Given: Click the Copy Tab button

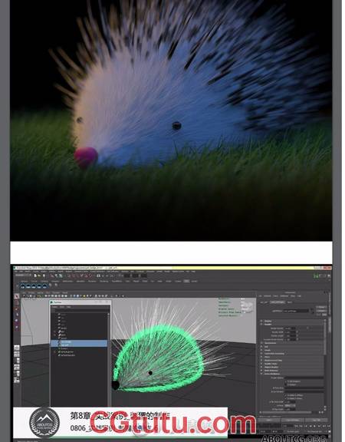Looking at the screenshot, I should coord(317,420).
